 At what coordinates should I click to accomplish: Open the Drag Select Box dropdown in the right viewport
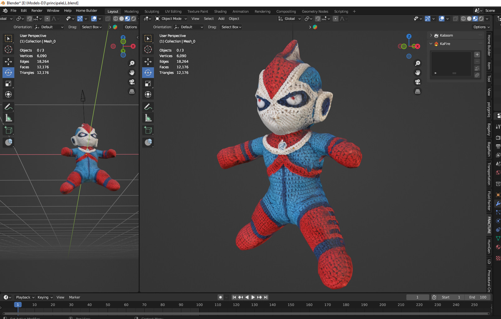(231, 27)
